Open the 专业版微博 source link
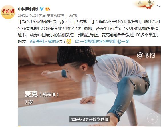Screen dimensions: 161x127 pos(55,15)
